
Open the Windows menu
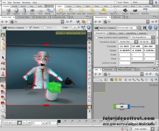[x=26, y=2]
